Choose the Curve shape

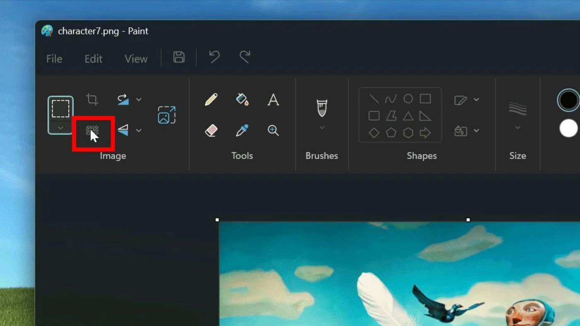pyautogui.click(x=391, y=99)
